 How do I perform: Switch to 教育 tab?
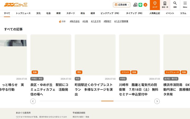[x=58, y=13]
